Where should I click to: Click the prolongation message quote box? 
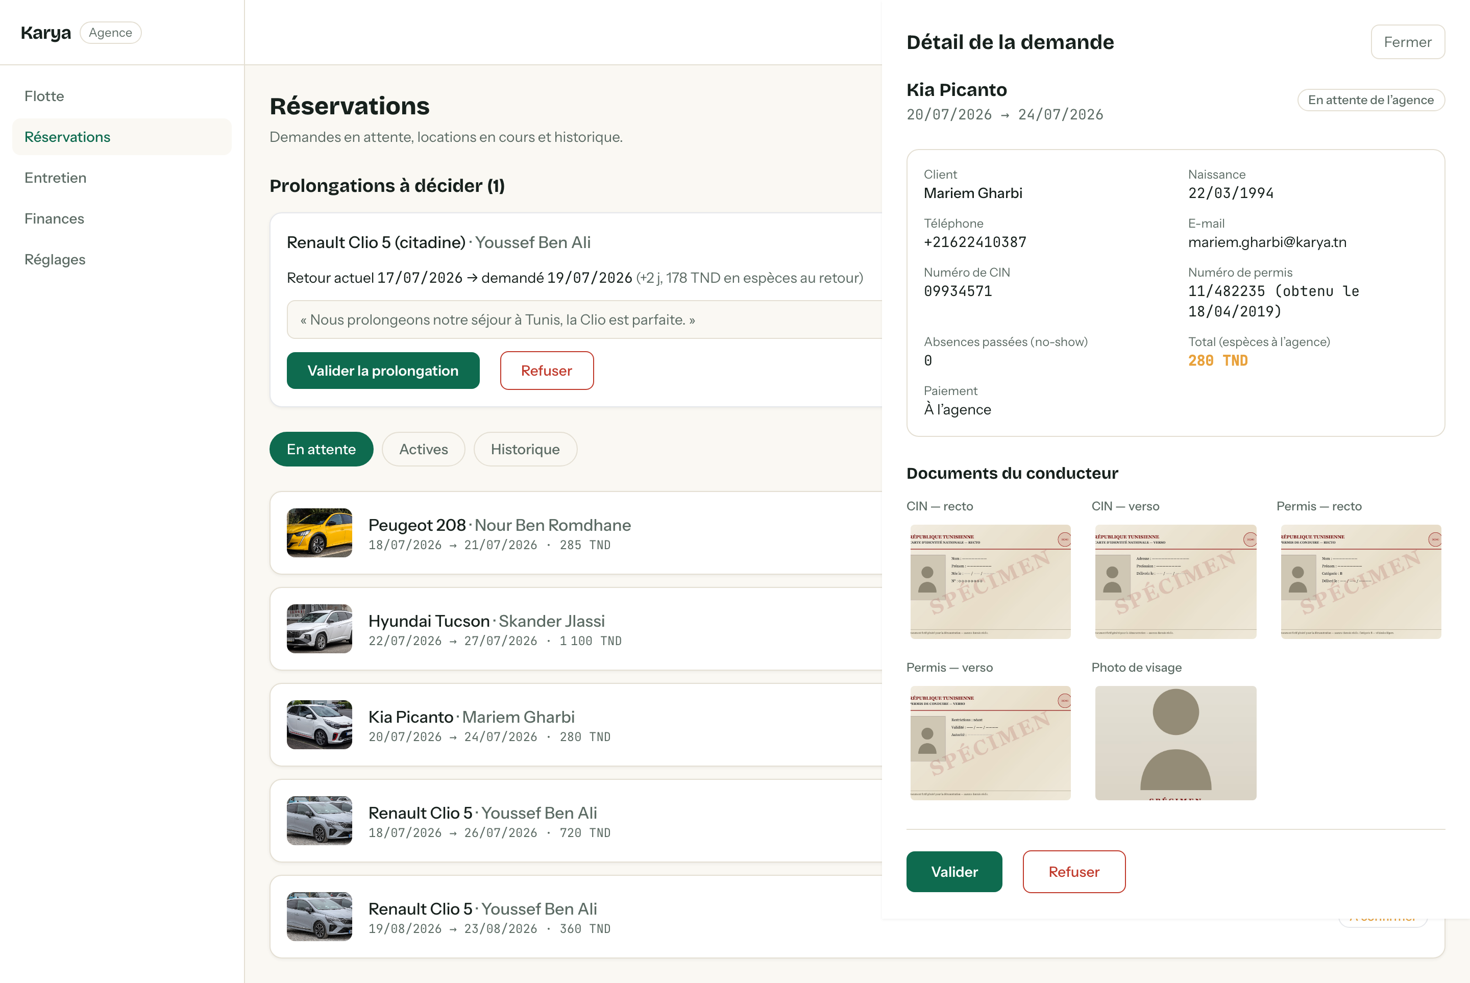[584, 320]
